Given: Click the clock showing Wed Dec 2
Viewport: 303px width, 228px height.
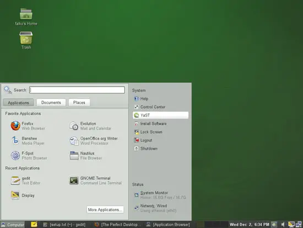Looking at the screenshot, I should (x=249, y=225).
